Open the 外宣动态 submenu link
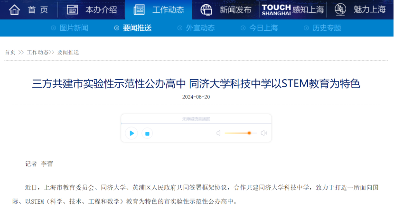The image size is (394, 210). pos(200,28)
